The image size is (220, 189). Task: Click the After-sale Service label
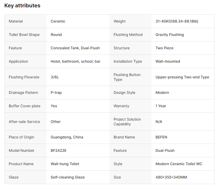coord(24,122)
